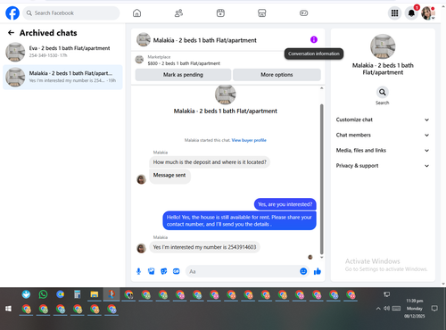Open the Windows Start button
Image resolution: width=446 pixels, height=330 pixels.
tap(8, 309)
